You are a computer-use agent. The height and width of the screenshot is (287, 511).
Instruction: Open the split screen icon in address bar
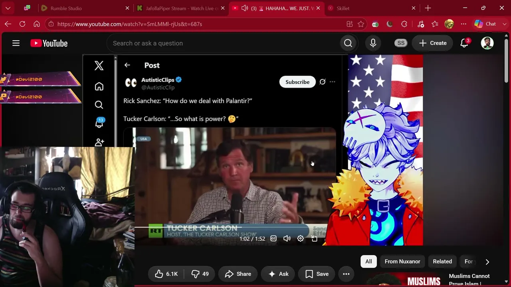(x=350, y=24)
